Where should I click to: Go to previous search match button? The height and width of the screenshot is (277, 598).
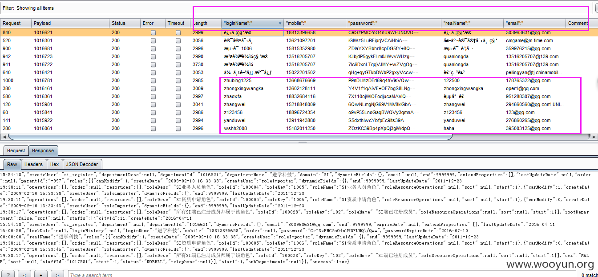pos(24,275)
